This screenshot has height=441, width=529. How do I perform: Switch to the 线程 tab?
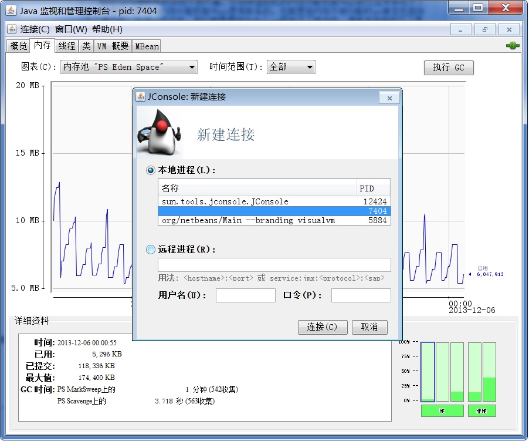(x=66, y=46)
